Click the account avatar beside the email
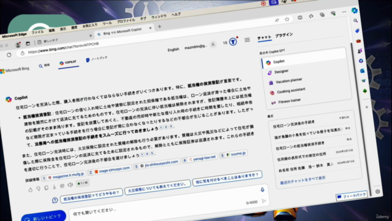 pyautogui.click(x=213, y=45)
